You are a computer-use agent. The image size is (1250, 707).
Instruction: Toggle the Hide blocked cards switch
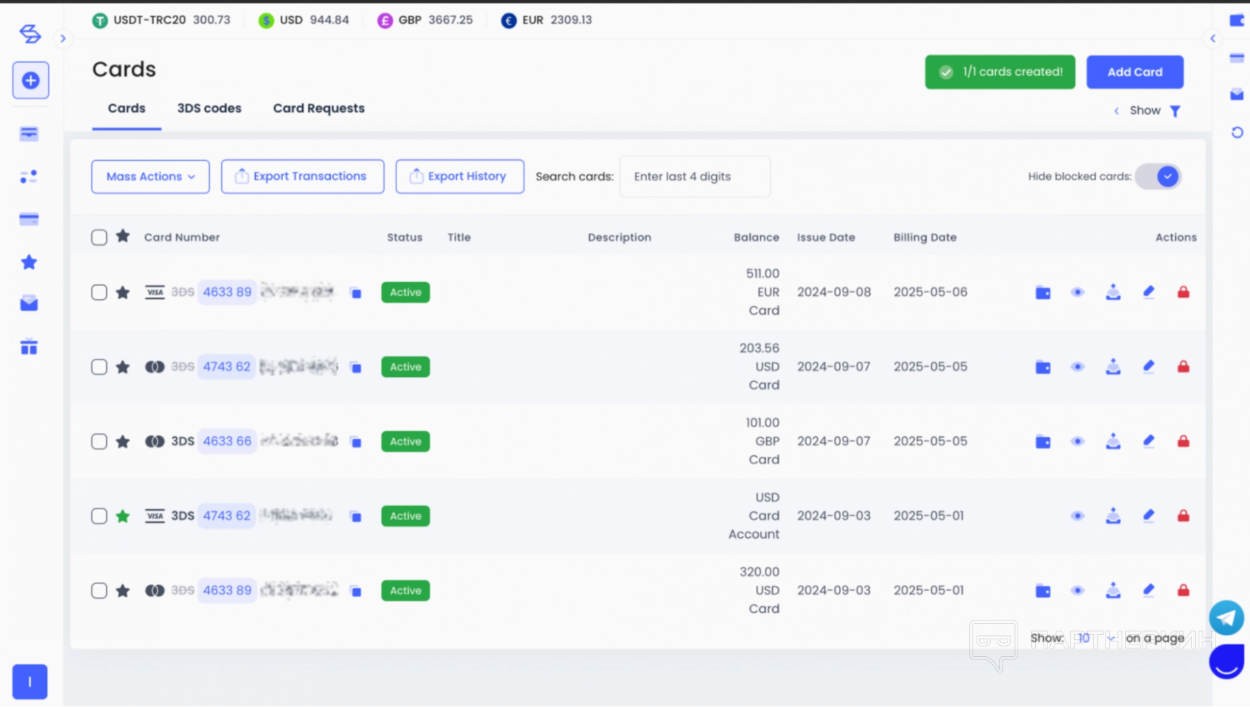tap(1159, 176)
